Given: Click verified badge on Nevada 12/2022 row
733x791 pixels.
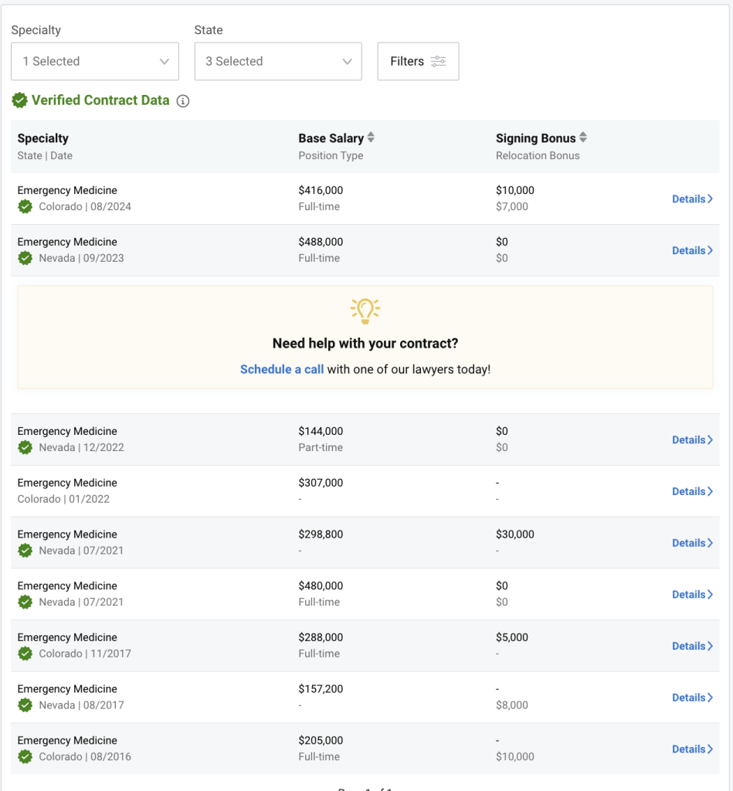Looking at the screenshot, I should (x=25, y=447).
